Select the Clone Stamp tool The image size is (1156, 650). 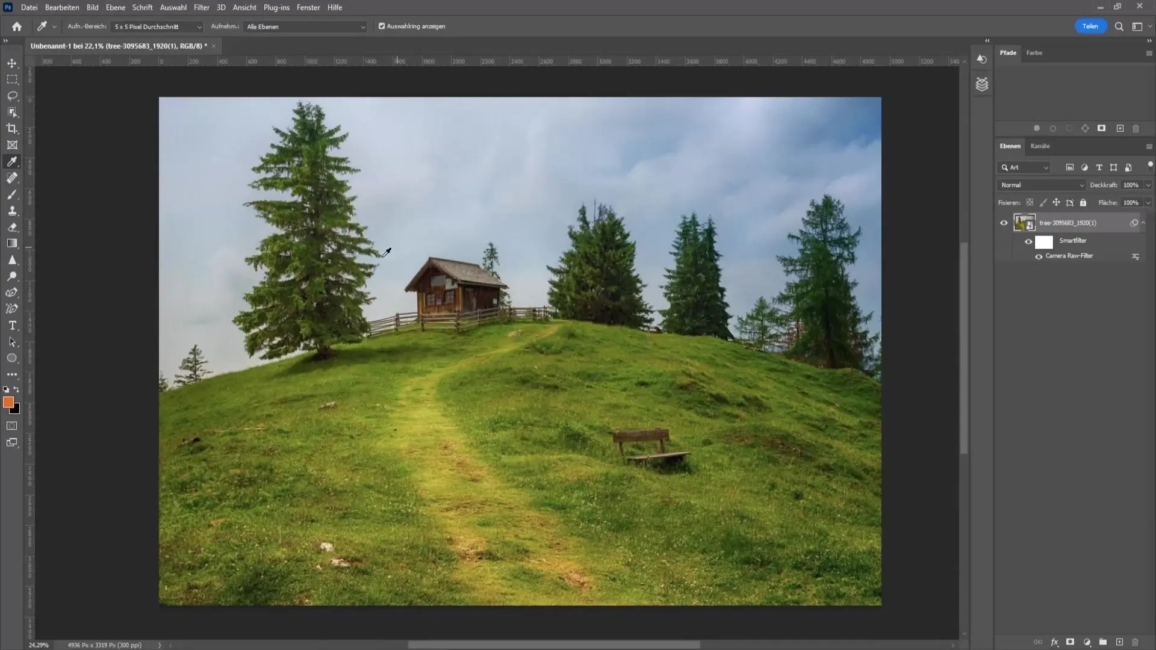(x=12, y=211)
